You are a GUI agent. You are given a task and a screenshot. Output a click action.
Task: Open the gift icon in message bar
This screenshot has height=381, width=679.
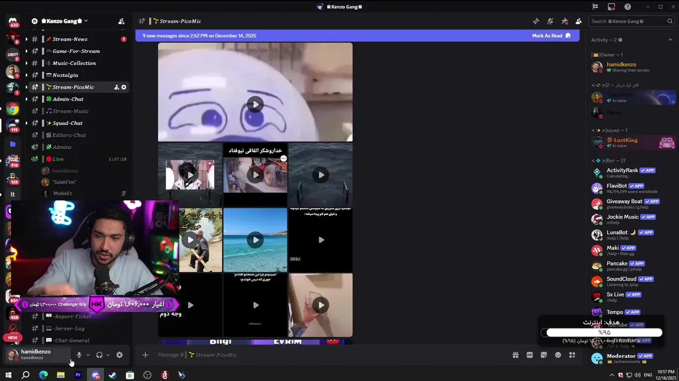point(515,355)
